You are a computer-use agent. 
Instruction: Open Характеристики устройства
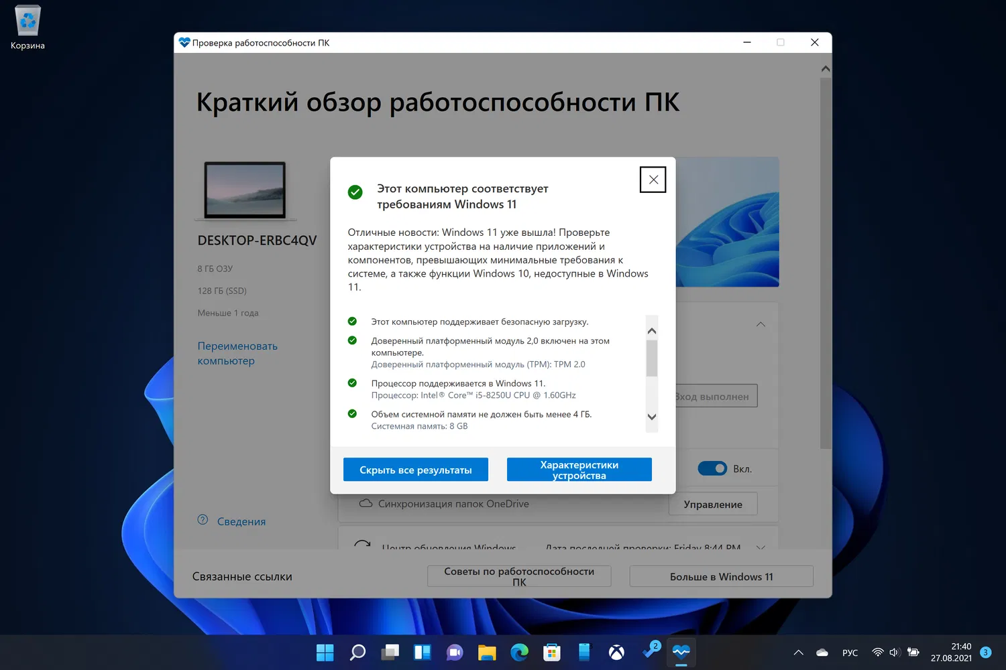coord(579,470)
